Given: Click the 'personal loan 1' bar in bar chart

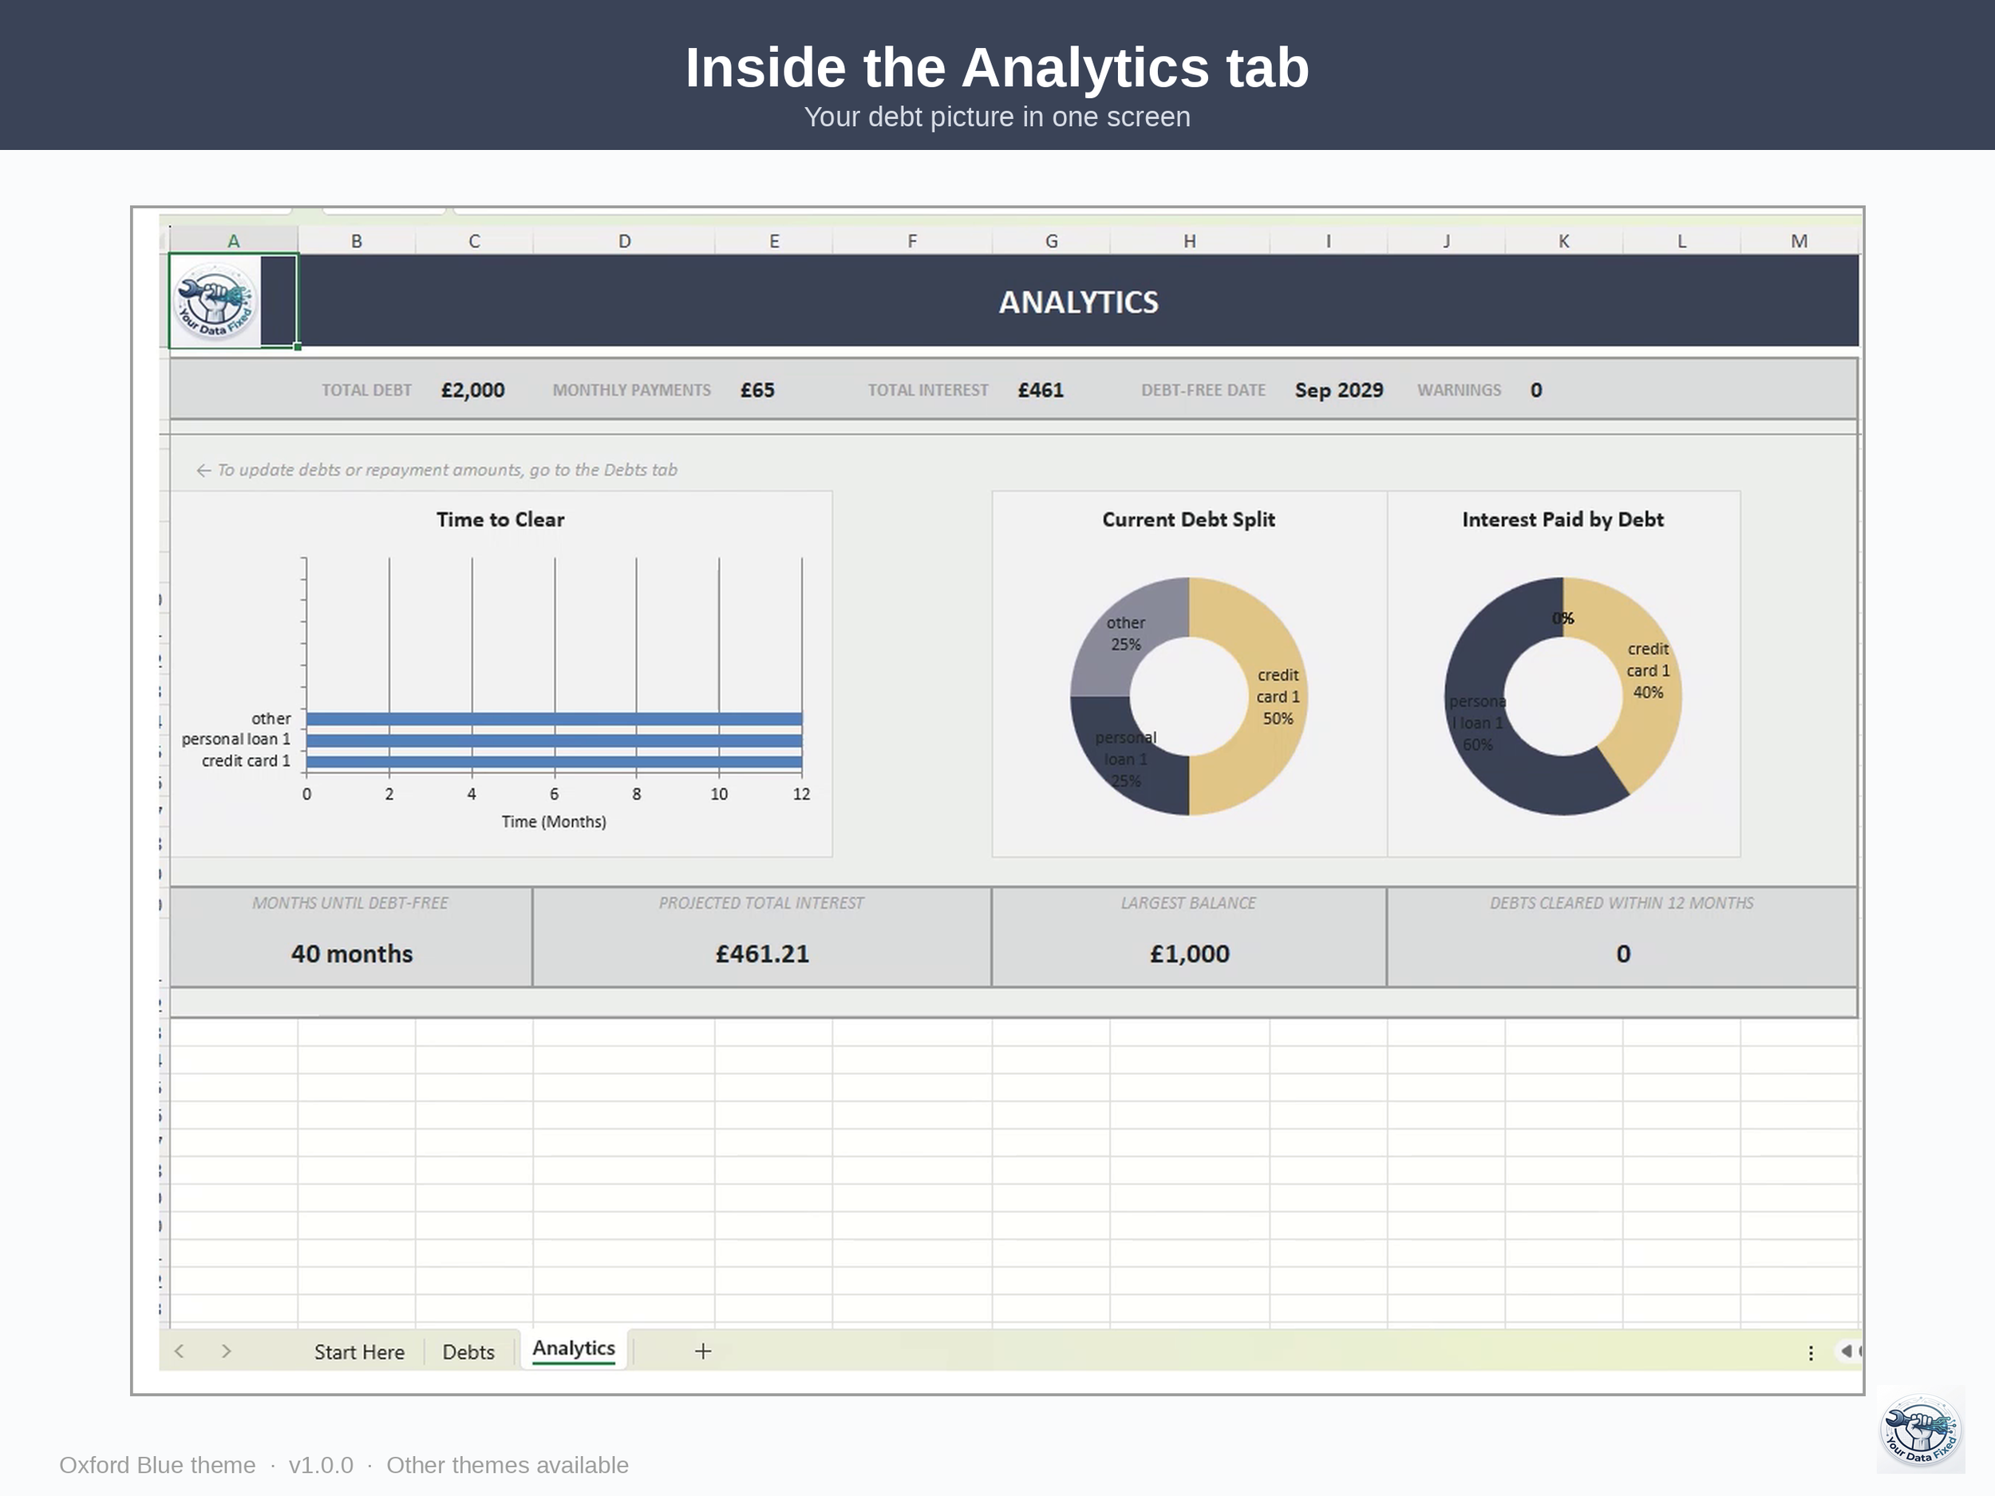Looking at the screenshot, I should [x=554, y=740].
